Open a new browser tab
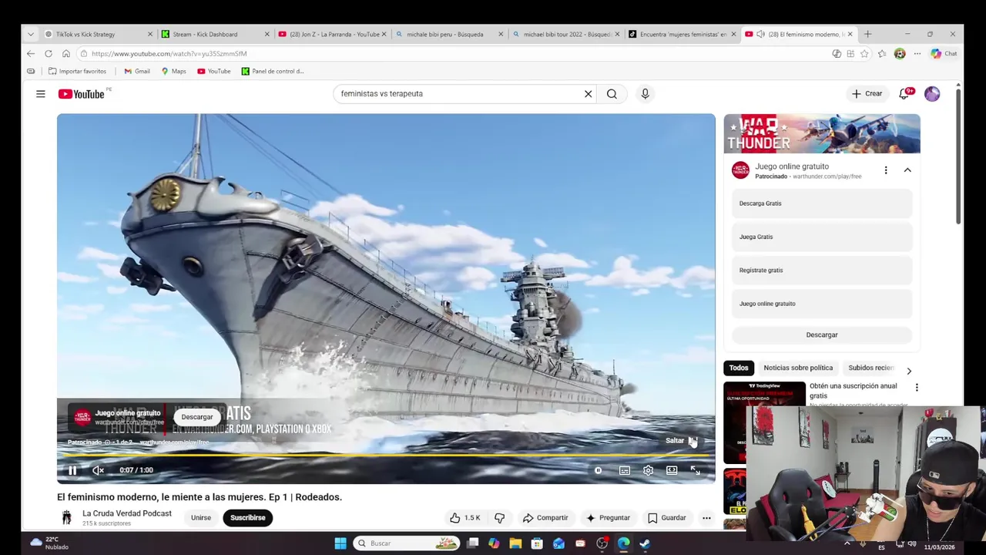The height and width of the screenshot is (555, 986). (x=867, y=34)
